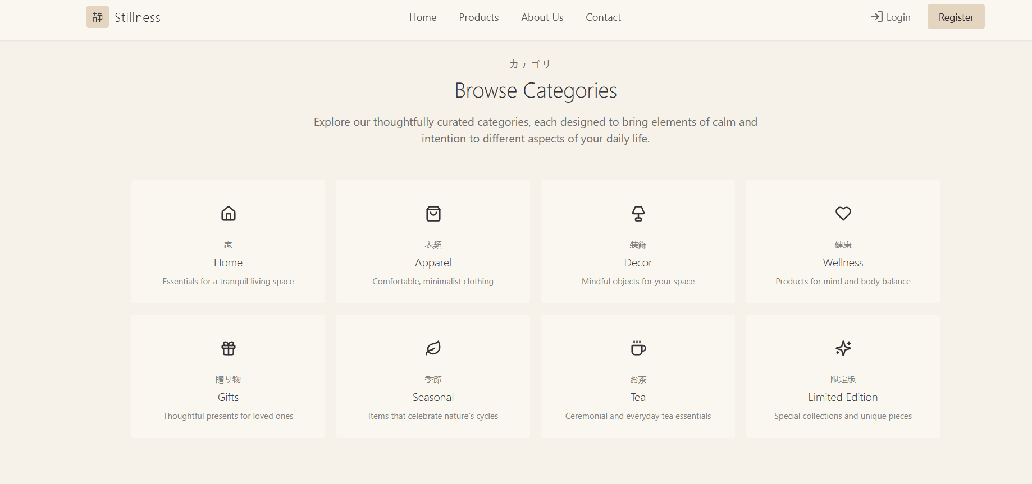Screen dimensions: 1032x484
Task: Click the お茶 label on Tea card
Action: pyautogui.click(x=638, y=380)
